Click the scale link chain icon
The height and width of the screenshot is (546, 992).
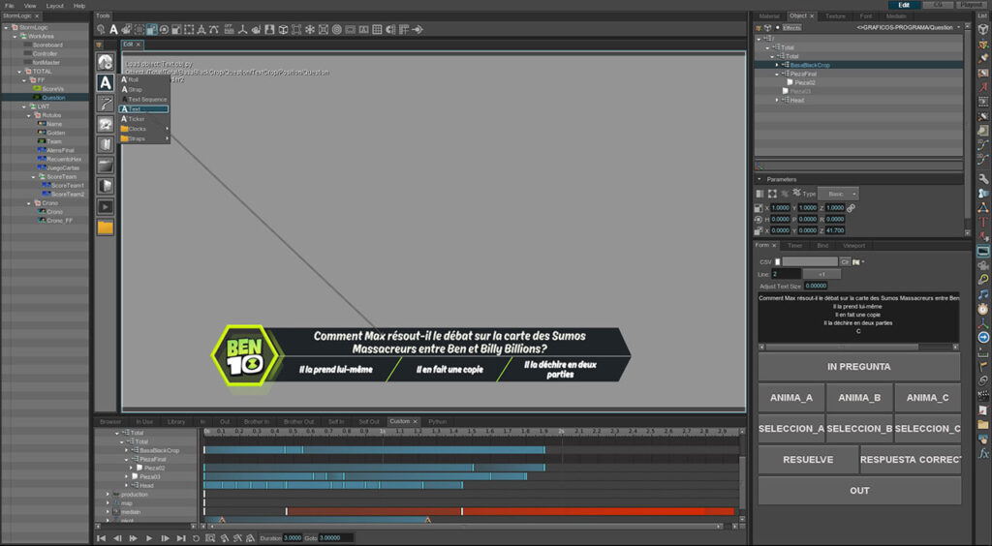tap(851, 208)
